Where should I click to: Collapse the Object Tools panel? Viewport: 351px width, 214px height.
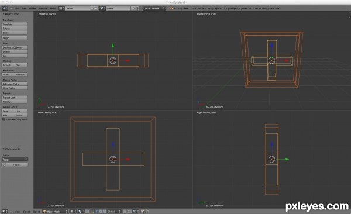[4, 14]
